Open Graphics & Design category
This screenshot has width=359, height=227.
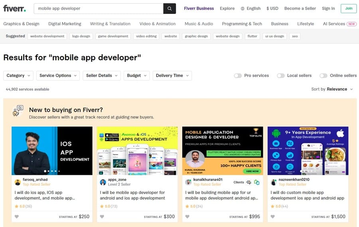[x=21, y=24]
